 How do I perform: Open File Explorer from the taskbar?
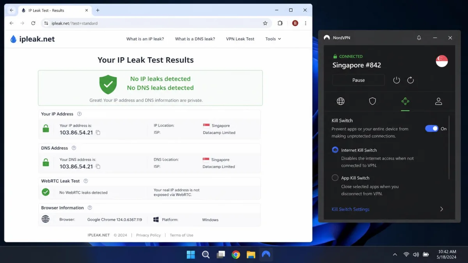coord(251,255)
